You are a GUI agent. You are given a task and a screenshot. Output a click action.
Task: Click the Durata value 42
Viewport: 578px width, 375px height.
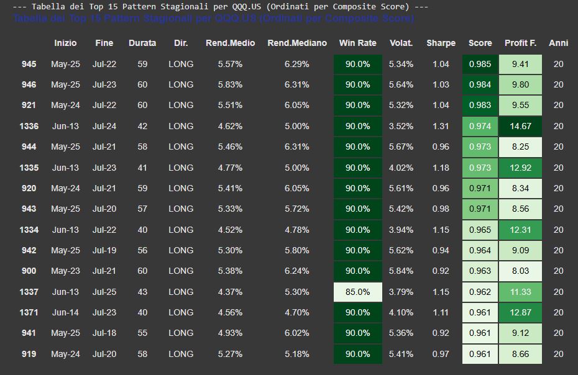click(x=142, y=127)
